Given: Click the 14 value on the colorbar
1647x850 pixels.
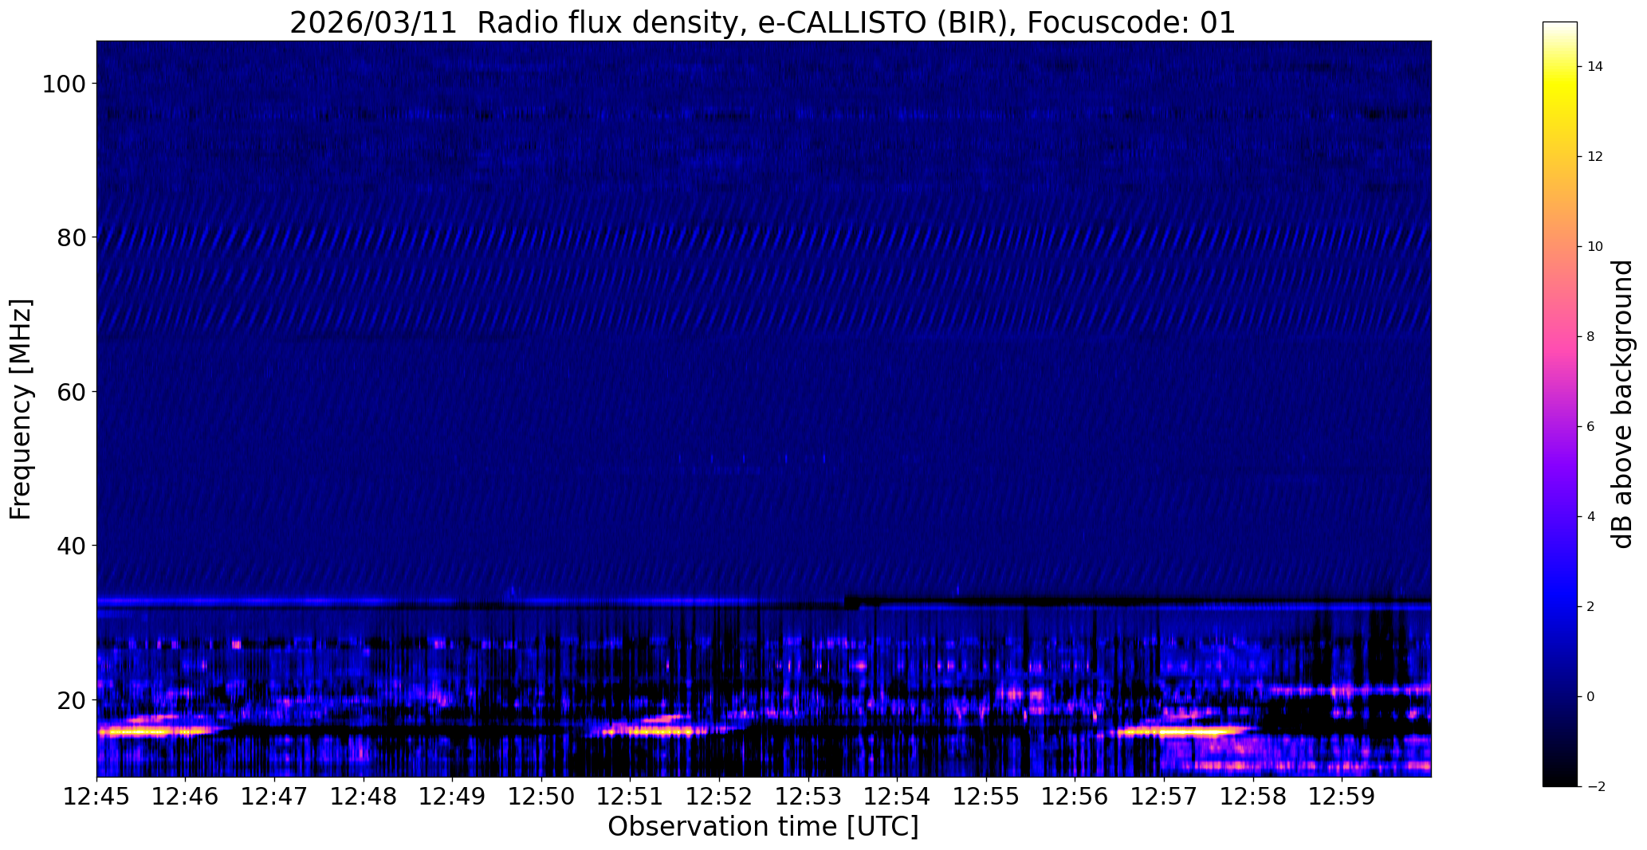Looking at the screenshot, I should pyautogui.click(x=1595, y=67).
